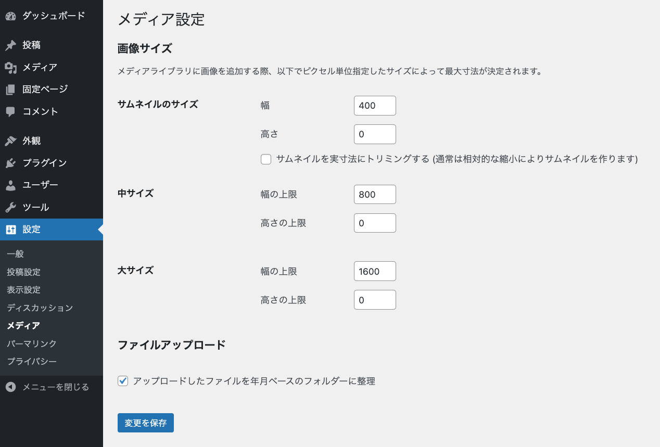660x447 pixels.
Task: Open the 外観 paintbrush icon
Action: point(11,141)
